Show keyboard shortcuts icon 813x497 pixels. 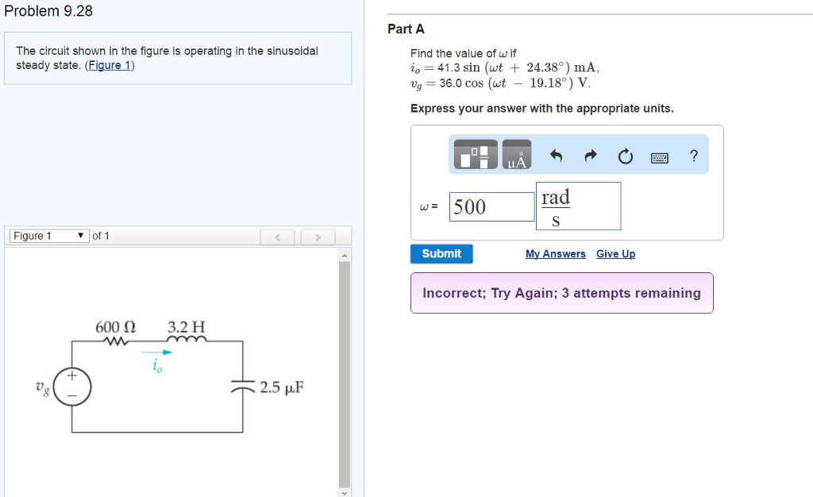660,157
